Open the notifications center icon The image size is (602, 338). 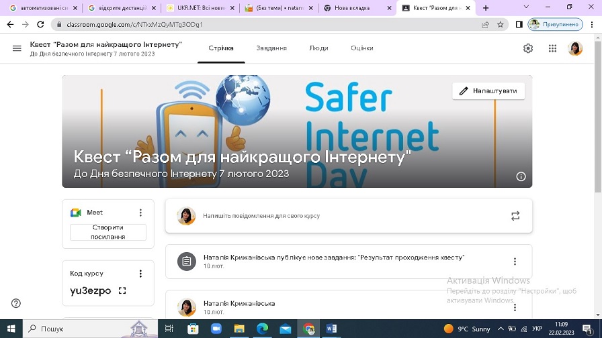tap(587, 329)
